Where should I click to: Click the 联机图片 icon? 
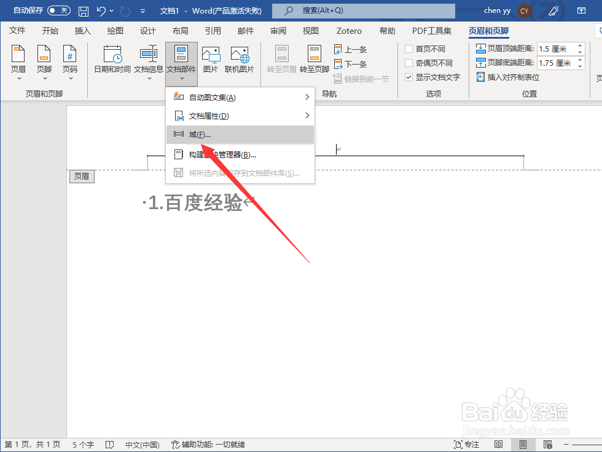(x=240, y=59)
